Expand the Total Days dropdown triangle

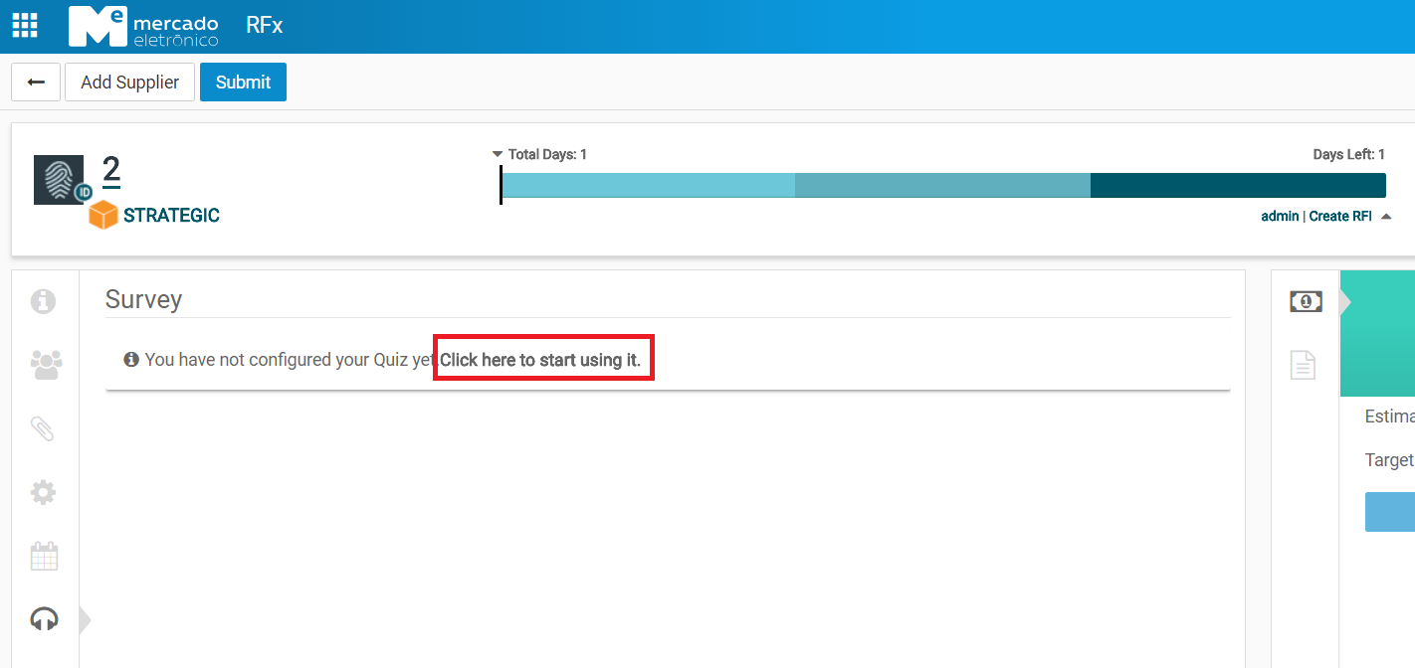click(497, 154)
